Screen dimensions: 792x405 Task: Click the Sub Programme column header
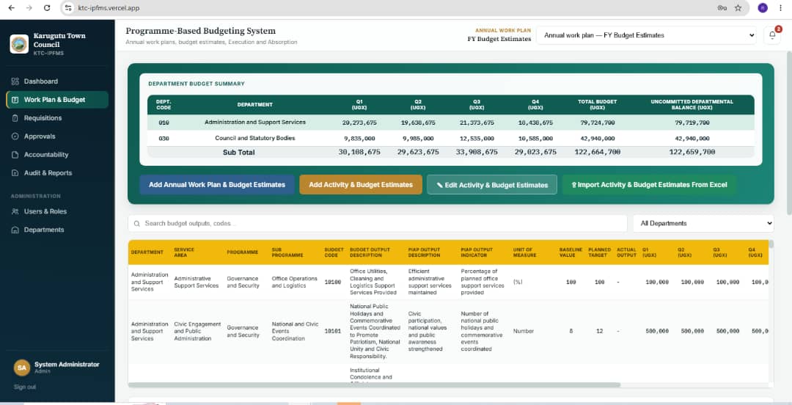pyautogui.click(x=287, y=252)
